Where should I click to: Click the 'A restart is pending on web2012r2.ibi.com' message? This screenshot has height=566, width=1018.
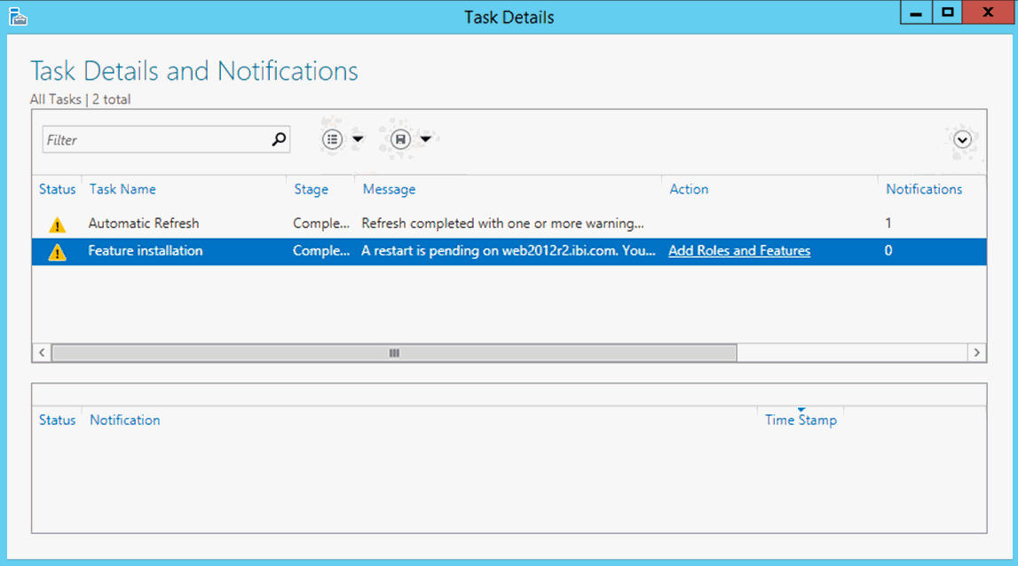(x=509, y=250)
